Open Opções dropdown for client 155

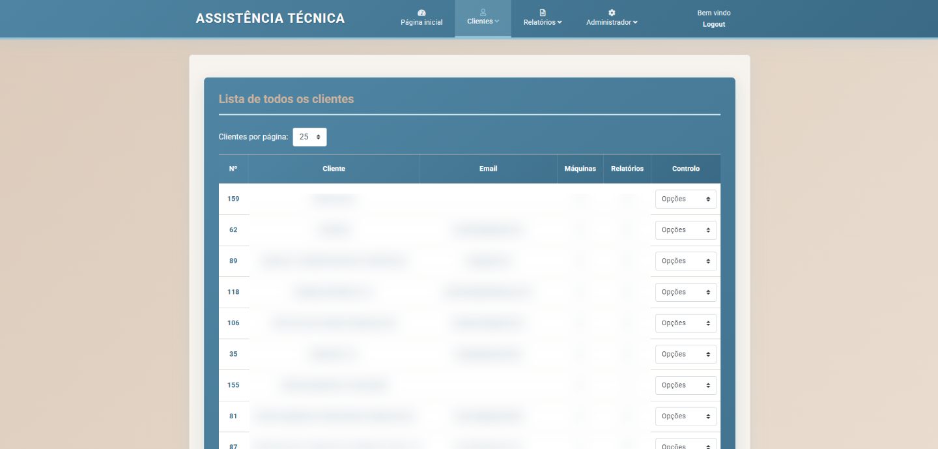[x=685, y=385]
